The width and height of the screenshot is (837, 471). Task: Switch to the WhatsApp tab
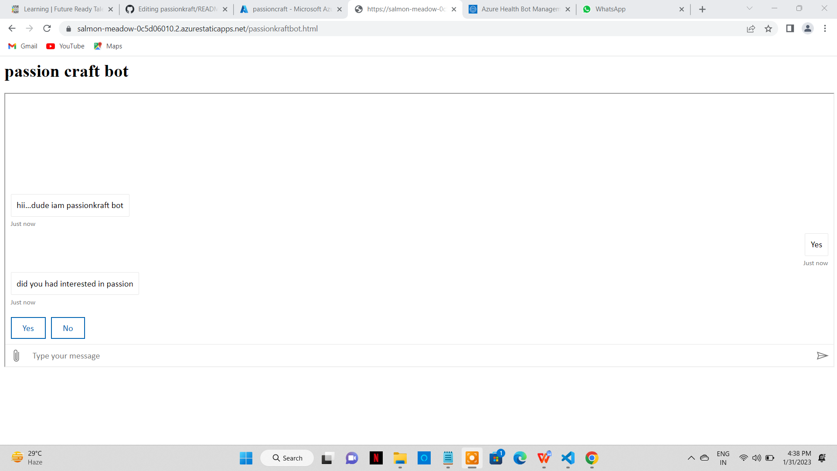[x=628, y=9]
